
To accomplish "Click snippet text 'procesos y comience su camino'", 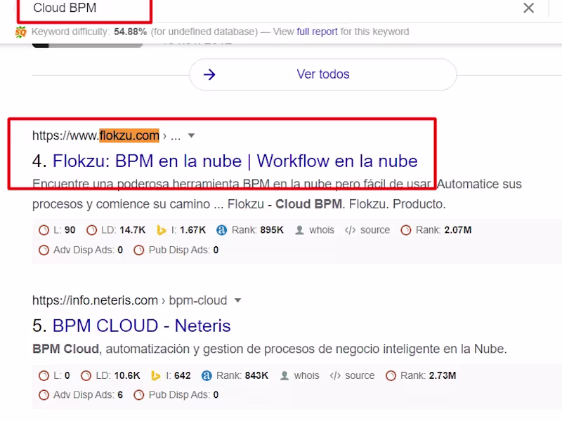I will point(121,204).
